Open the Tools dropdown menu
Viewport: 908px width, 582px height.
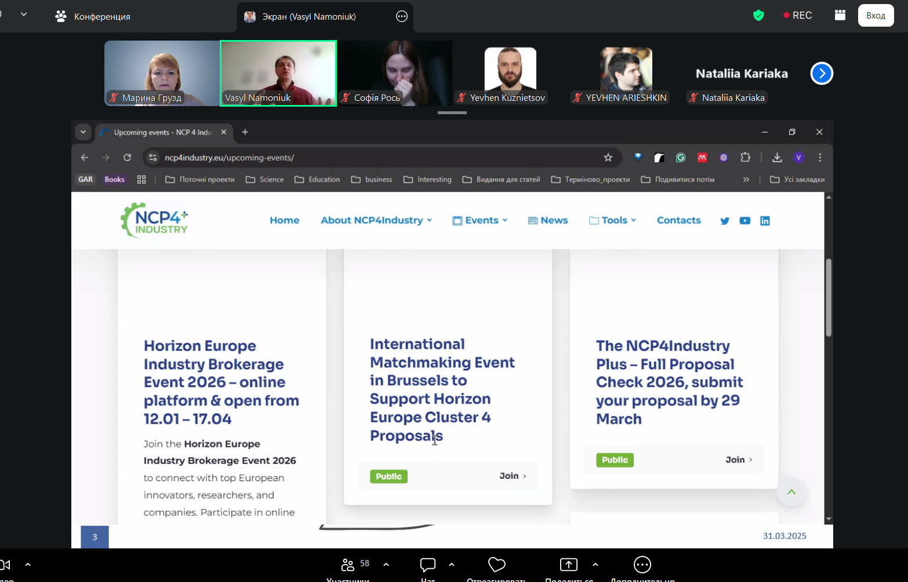(613, 220)
